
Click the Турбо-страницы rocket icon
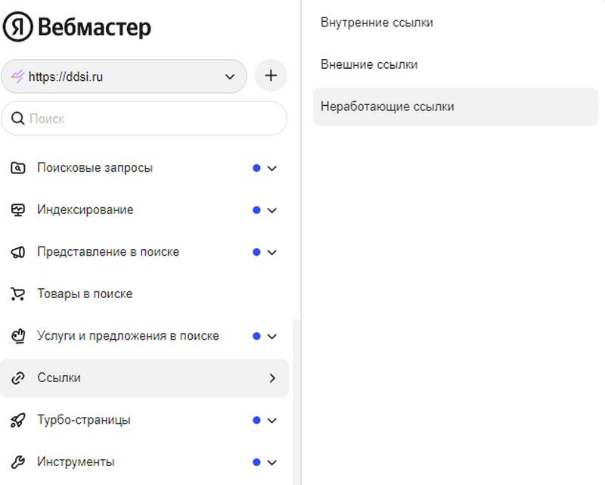(x=17, y=420)
